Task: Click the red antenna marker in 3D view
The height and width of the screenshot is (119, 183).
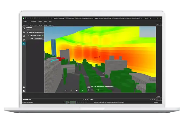Action: (x=100, y=57)
